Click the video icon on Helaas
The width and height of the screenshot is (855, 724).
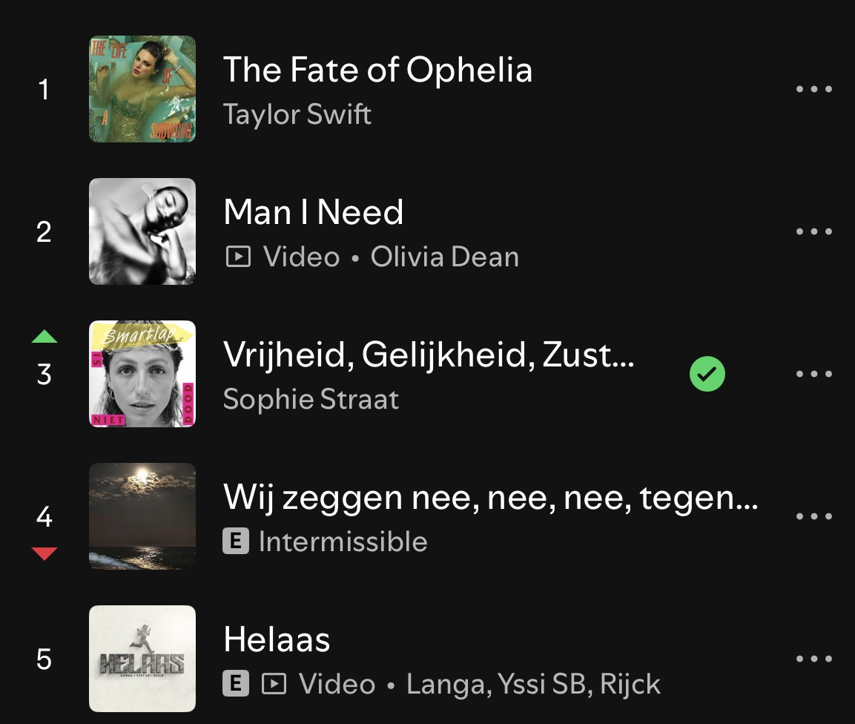[274, 684]
